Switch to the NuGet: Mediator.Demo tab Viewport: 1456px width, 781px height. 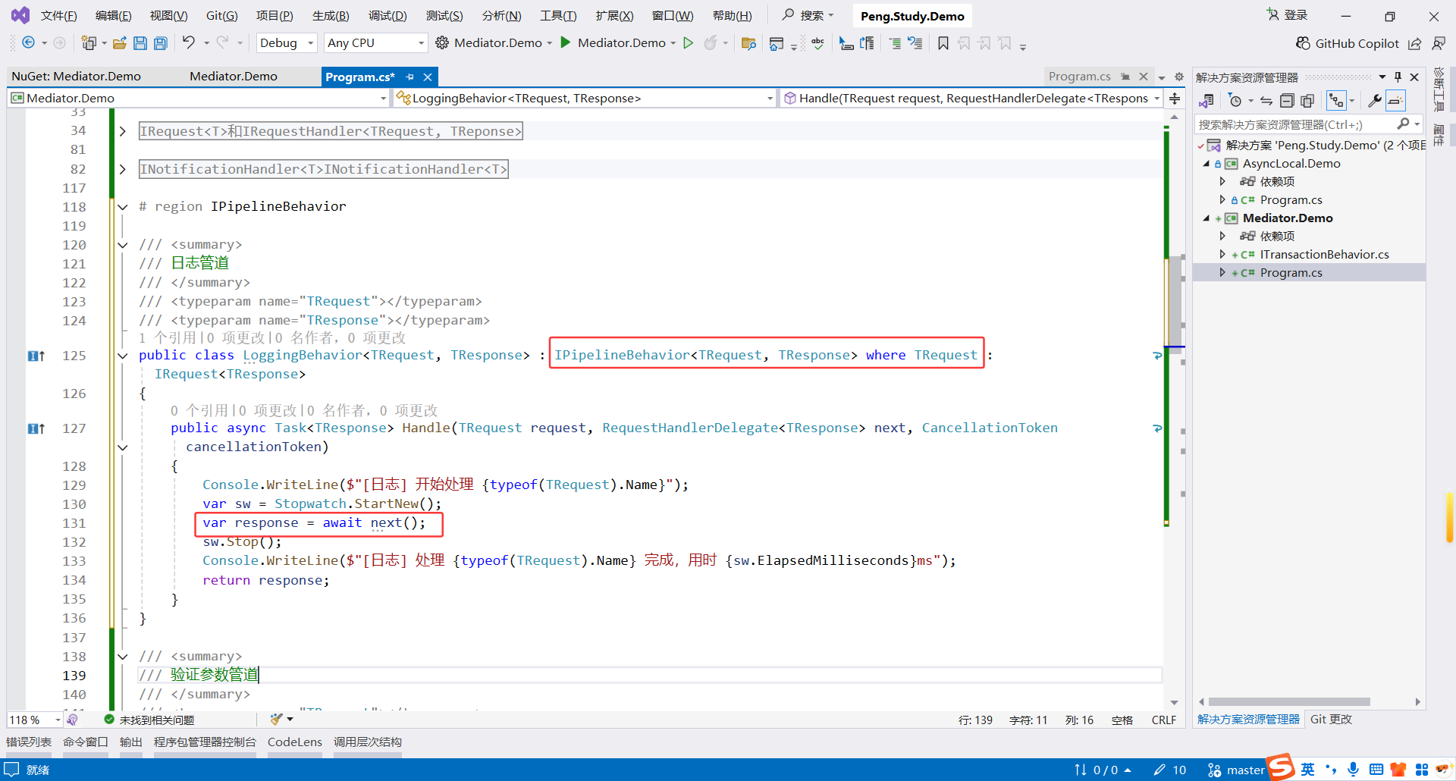(x=76, y=77)
